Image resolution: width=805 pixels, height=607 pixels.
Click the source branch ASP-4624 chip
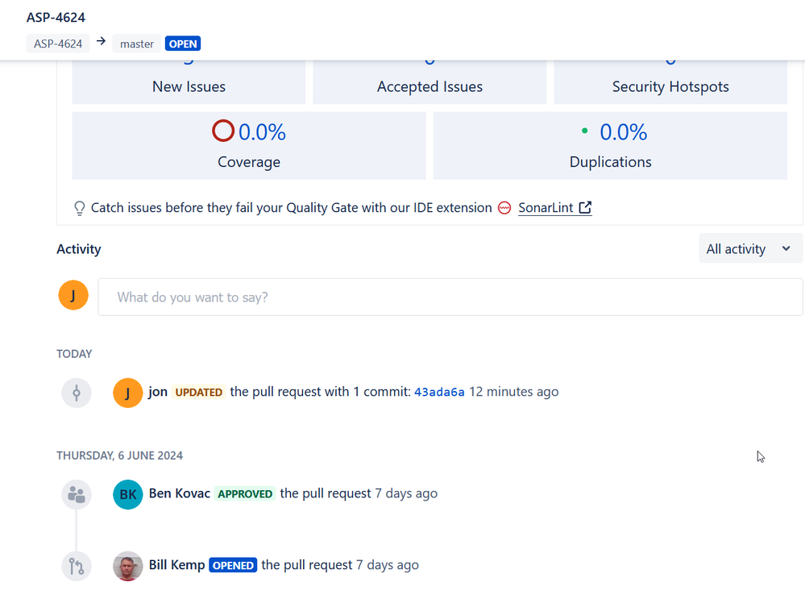point(57,44)
